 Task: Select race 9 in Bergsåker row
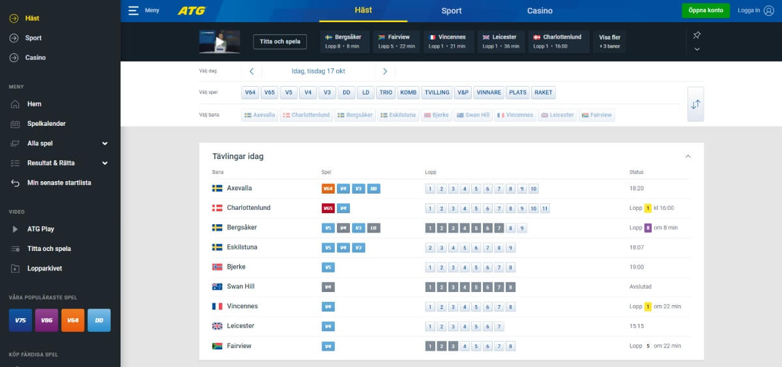pos(522,228)
